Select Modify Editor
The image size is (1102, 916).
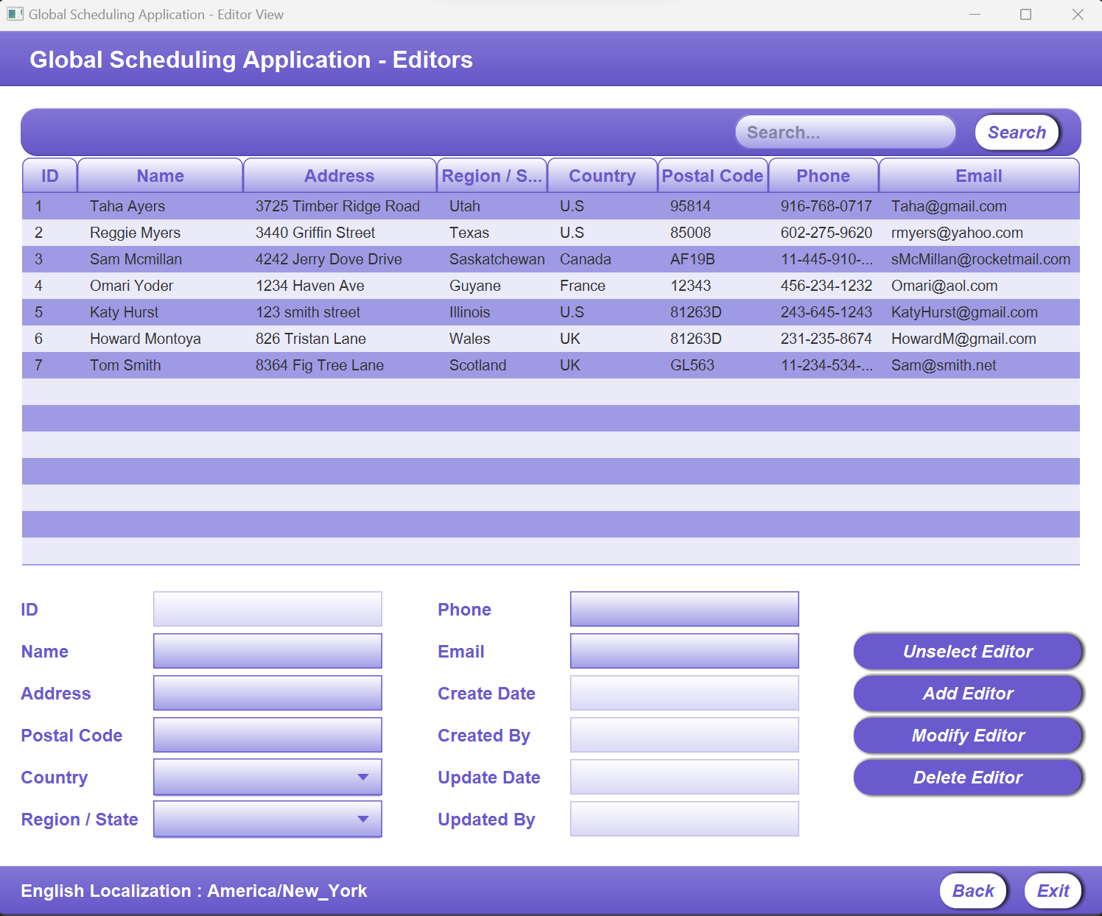[x=967, y=735]
